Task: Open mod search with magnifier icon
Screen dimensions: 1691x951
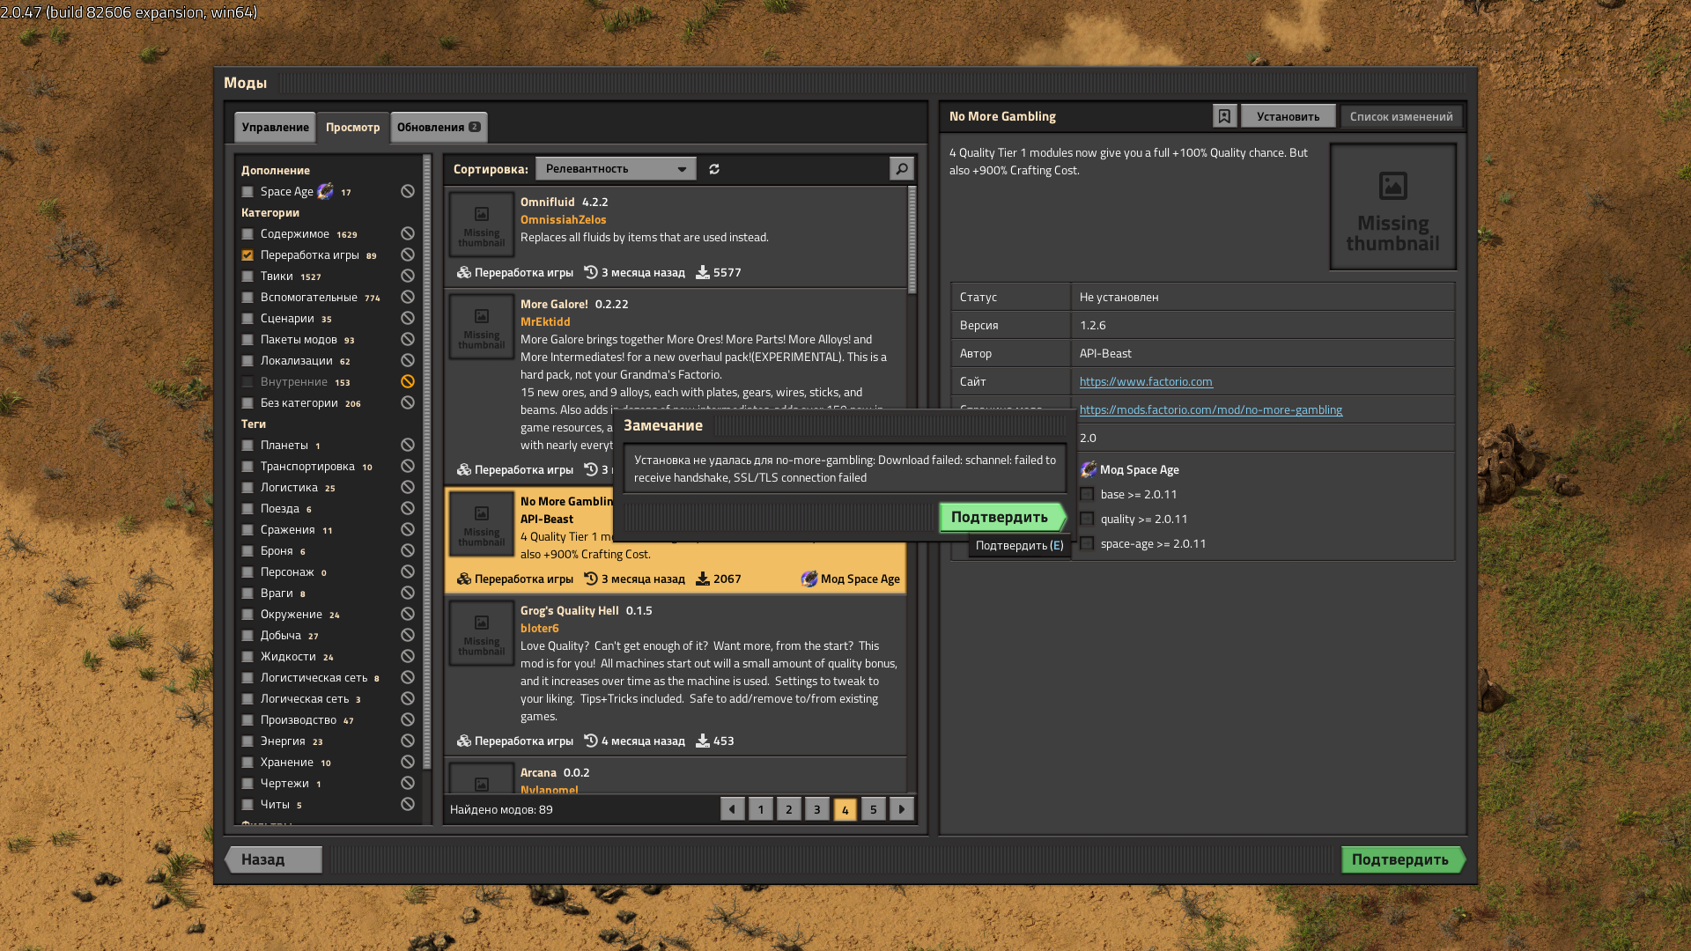Action: pyautogui.click(x=901, y=169)
